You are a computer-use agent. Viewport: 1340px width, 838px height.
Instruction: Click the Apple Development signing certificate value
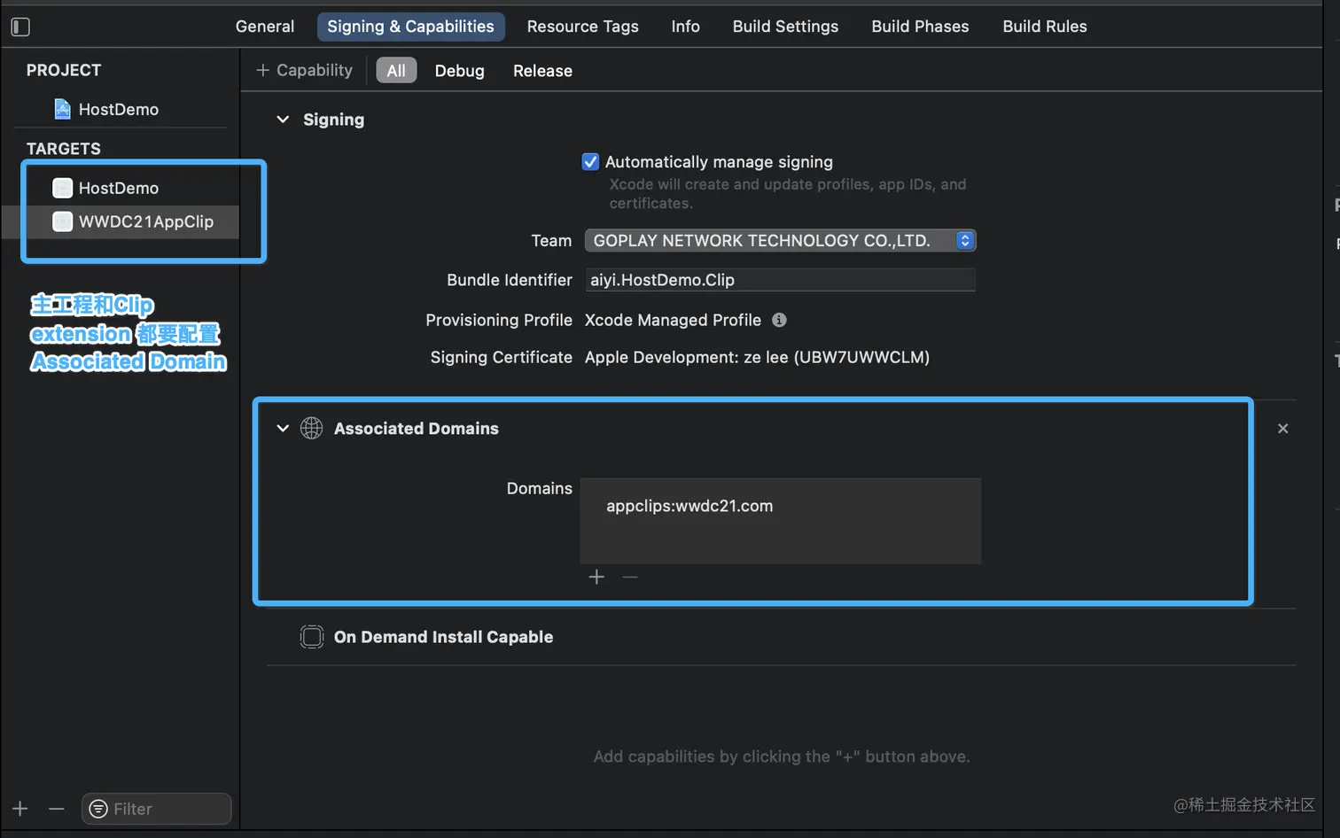click(757, 357)
